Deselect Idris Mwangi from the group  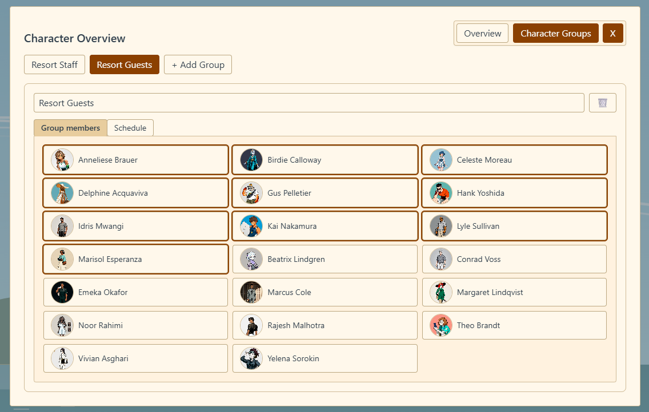[x=135, y=226]
